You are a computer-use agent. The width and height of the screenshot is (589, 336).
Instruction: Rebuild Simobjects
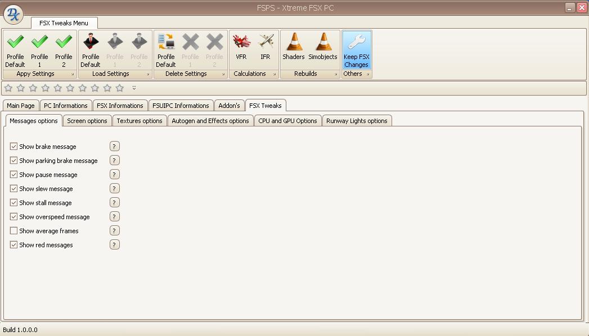tap(323, 50)
